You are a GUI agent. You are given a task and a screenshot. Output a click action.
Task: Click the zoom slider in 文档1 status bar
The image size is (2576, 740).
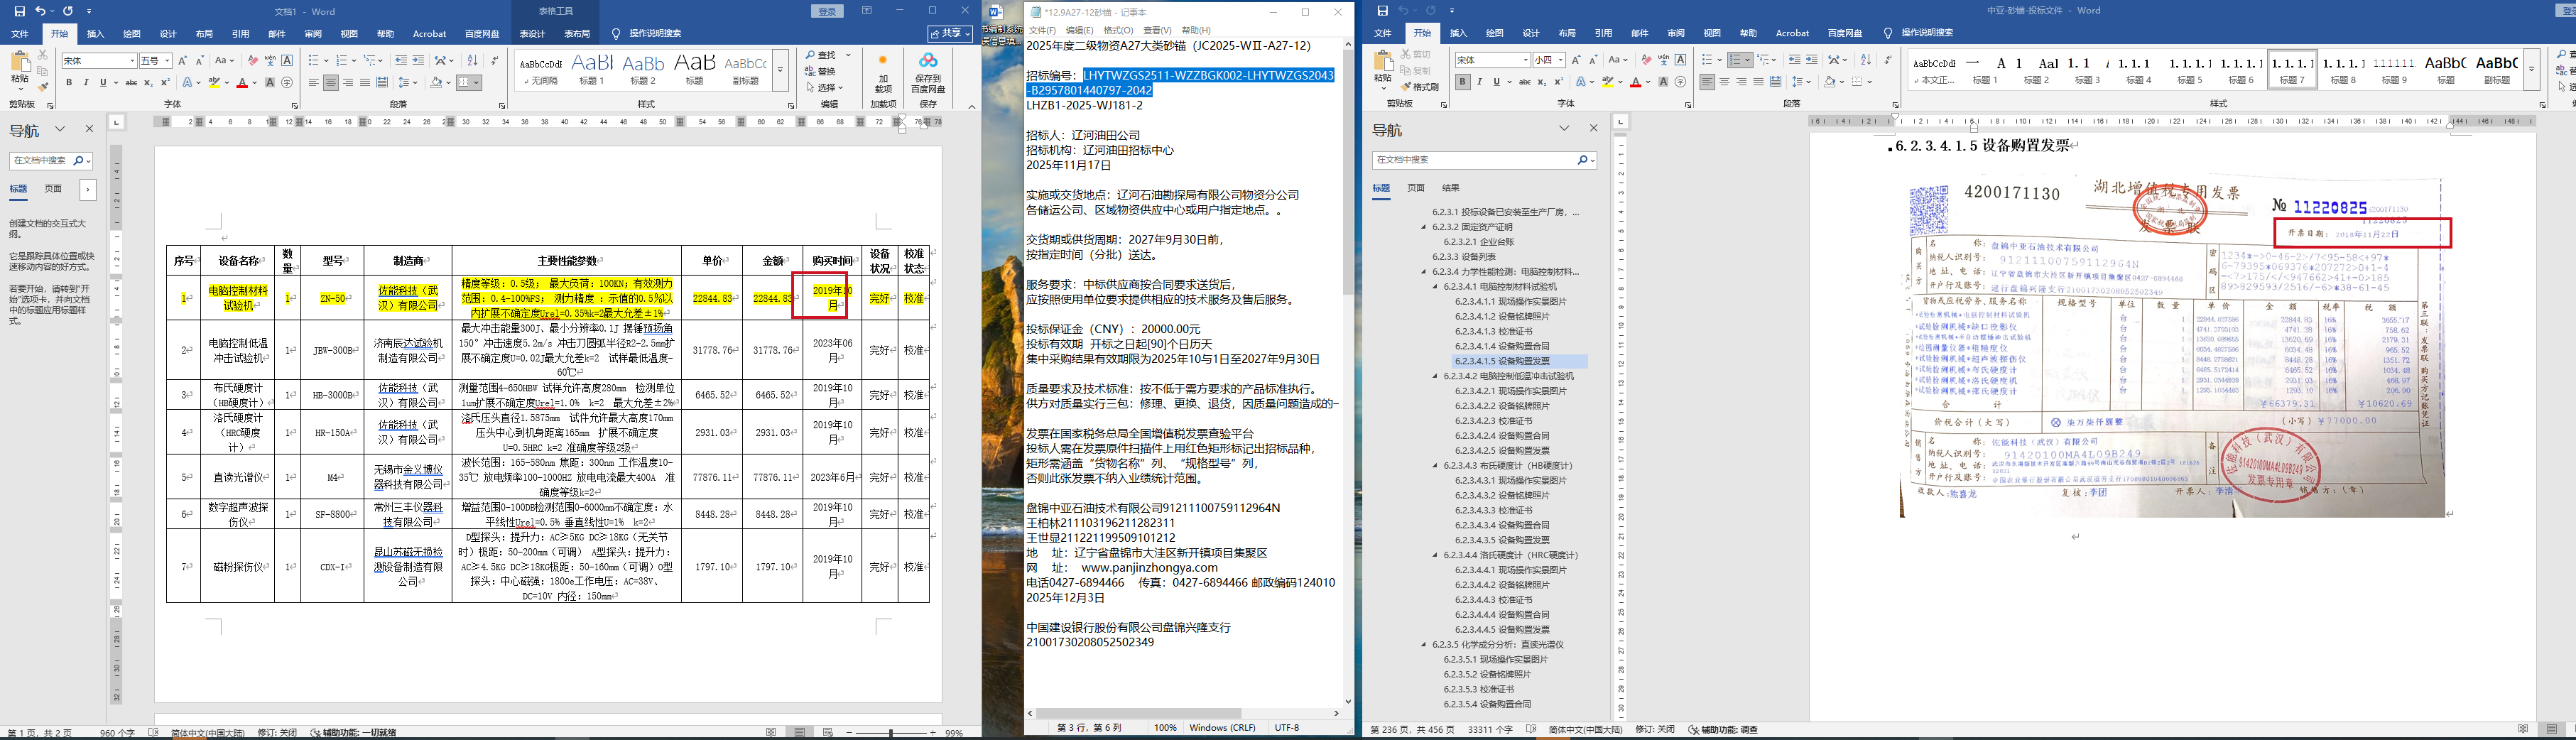892,733
